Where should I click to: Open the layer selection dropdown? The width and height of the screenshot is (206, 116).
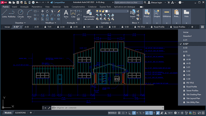pos(128,11)
